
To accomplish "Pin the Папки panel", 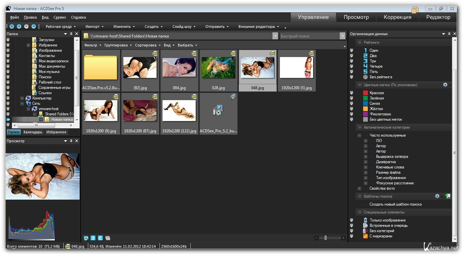I will [x=71, y=34].
